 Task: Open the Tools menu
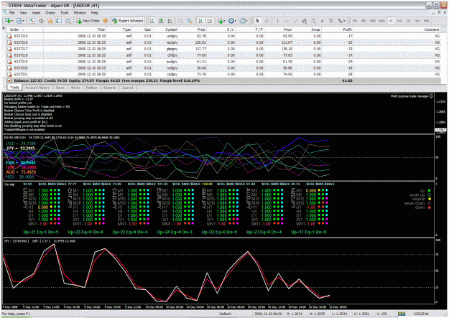point(65,13)
